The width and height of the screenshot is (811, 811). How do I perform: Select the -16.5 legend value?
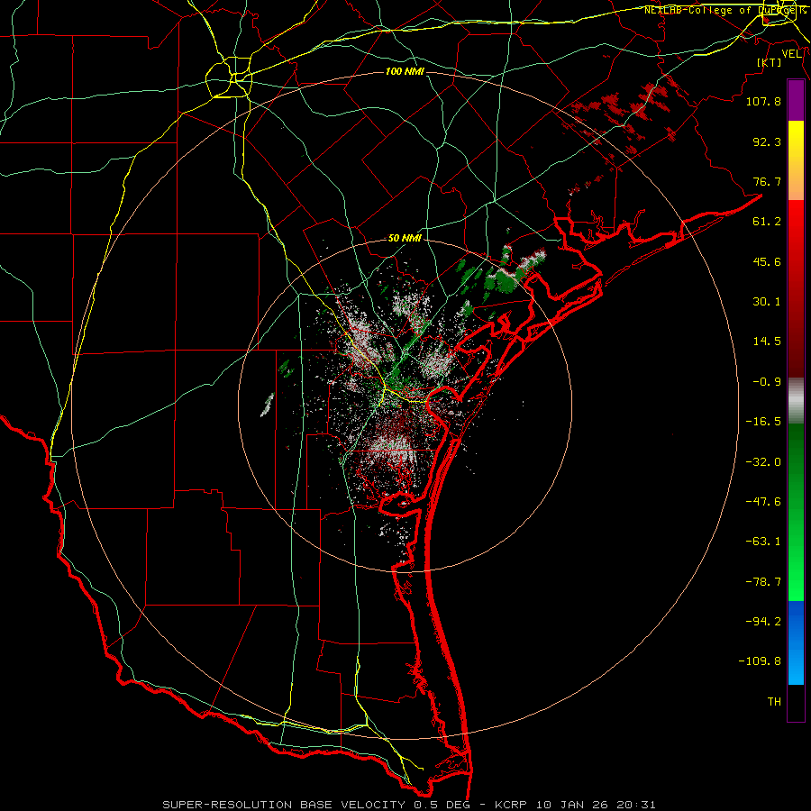pyautogui.click(x=763, y=422)
